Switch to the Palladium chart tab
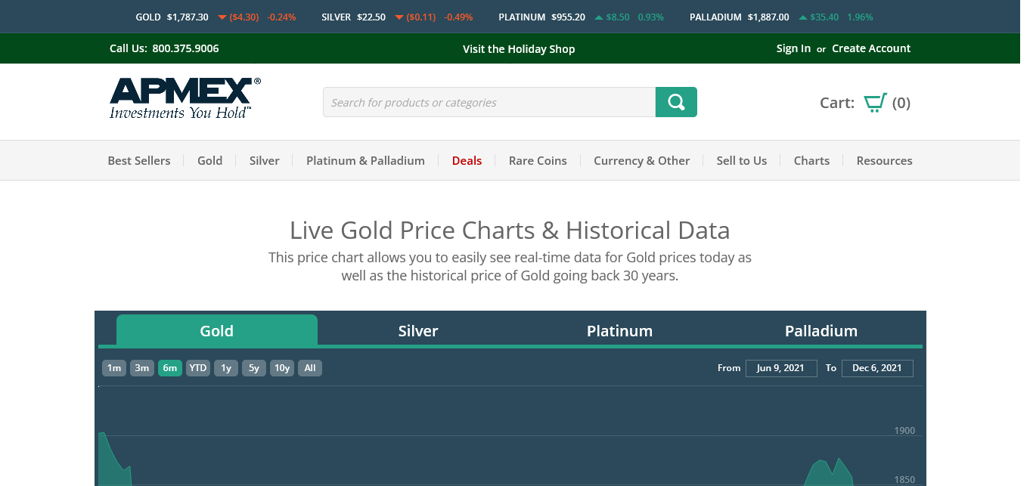The width and height of the screenshot is (1033, 486). [821, 331]
